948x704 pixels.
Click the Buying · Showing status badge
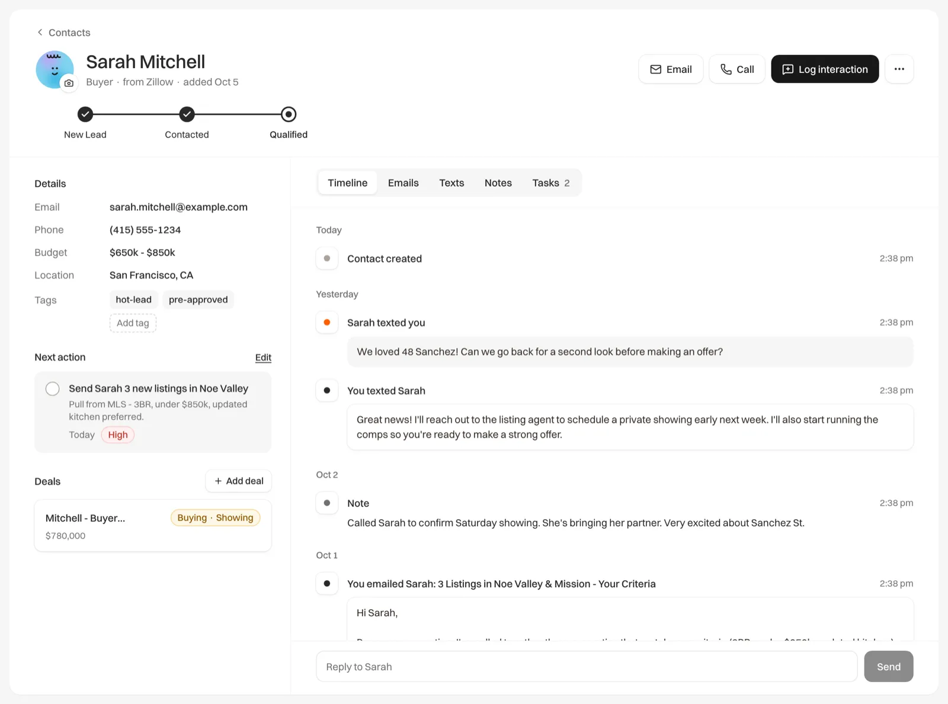point(215,518)
